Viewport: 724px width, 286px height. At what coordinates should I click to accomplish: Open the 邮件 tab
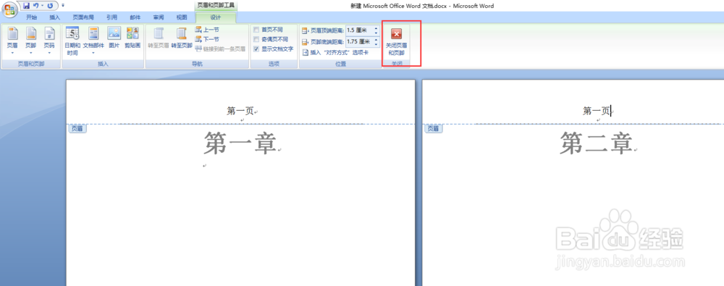pos(135,17)
